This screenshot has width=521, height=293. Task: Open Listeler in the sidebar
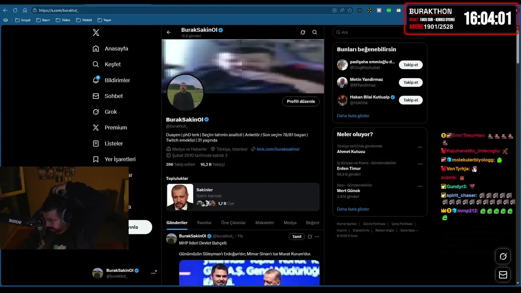[107, 143]
